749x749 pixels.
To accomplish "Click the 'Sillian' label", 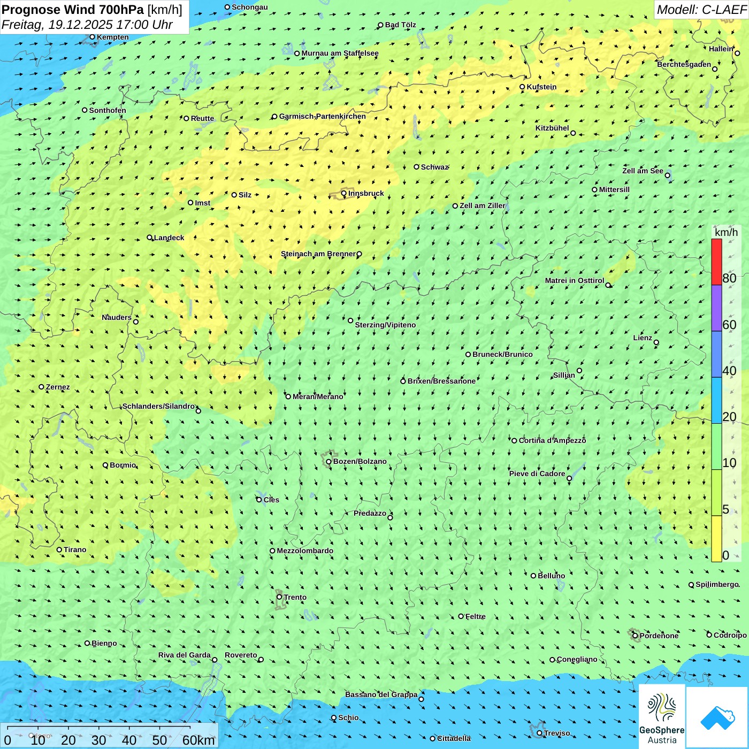I will click(x=564, y=375).
